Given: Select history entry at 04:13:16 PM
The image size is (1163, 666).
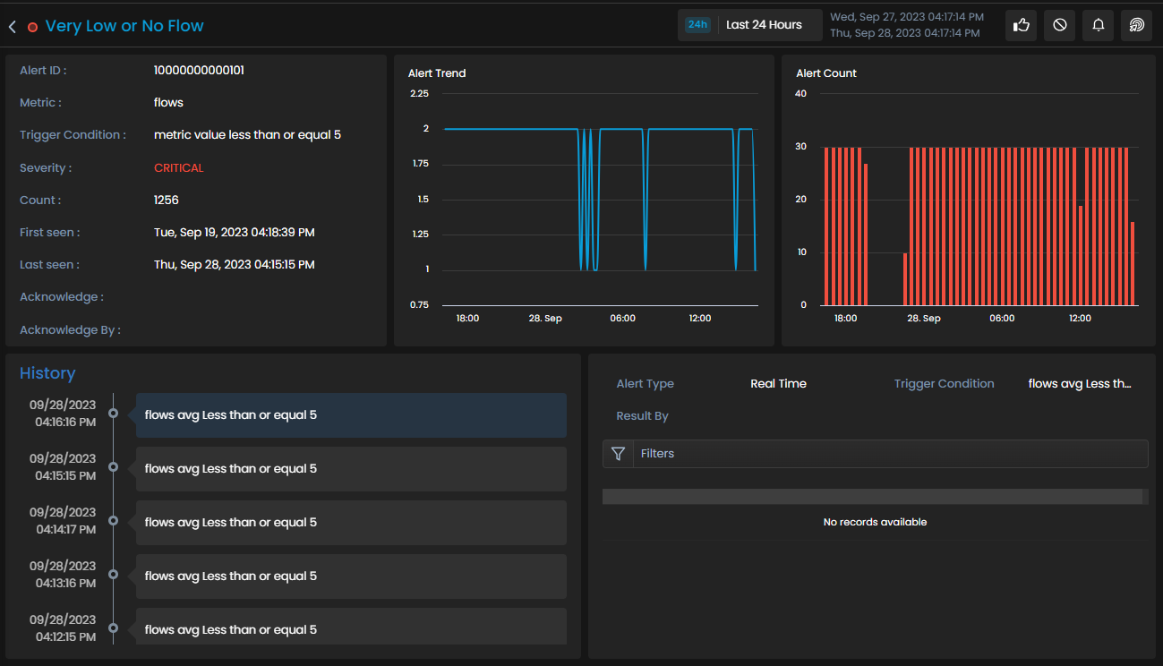Looking at the screenshot, I should pos(351,576).
